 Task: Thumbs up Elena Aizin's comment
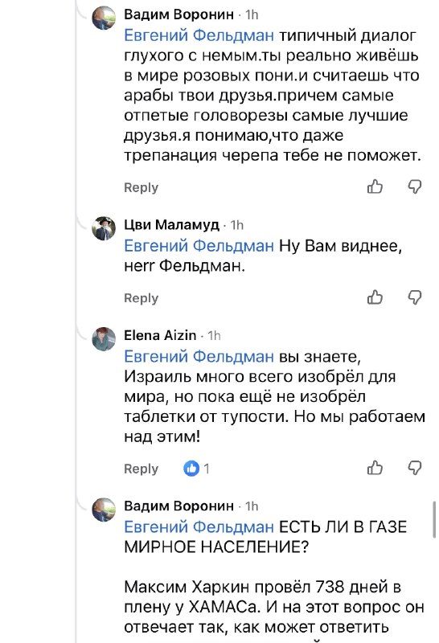[375, 468]
